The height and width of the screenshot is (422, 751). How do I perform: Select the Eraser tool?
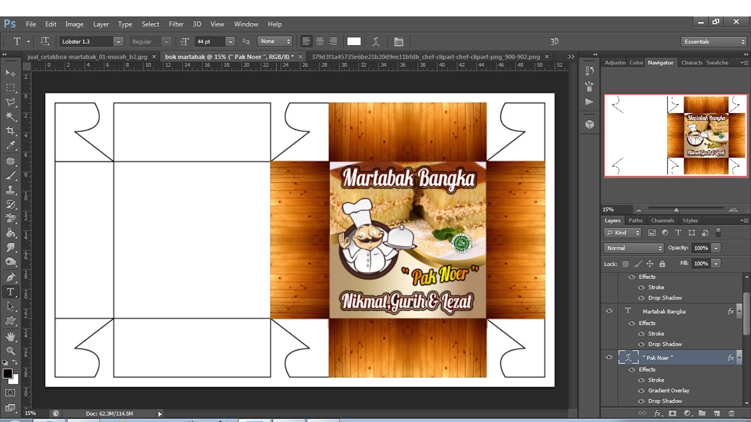click(11, 219)
